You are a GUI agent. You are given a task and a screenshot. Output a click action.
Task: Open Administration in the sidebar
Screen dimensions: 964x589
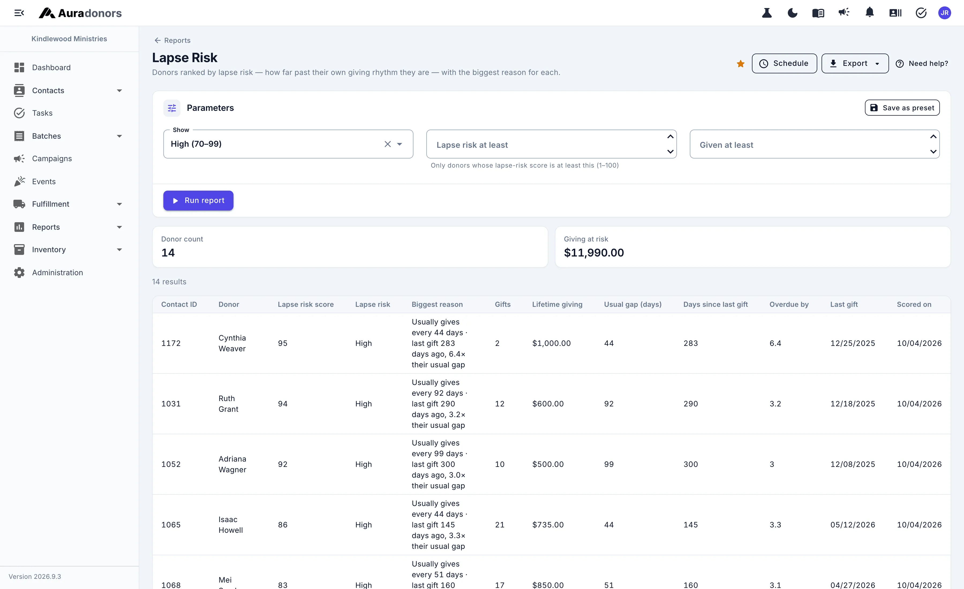(x=69, y=273)
